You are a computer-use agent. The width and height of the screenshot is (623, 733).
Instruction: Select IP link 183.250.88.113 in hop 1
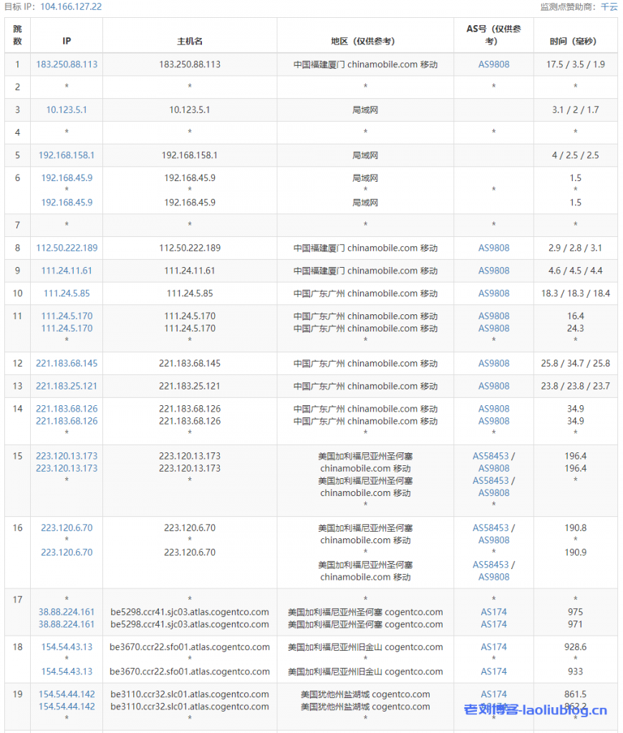click(x=67, y=64)
